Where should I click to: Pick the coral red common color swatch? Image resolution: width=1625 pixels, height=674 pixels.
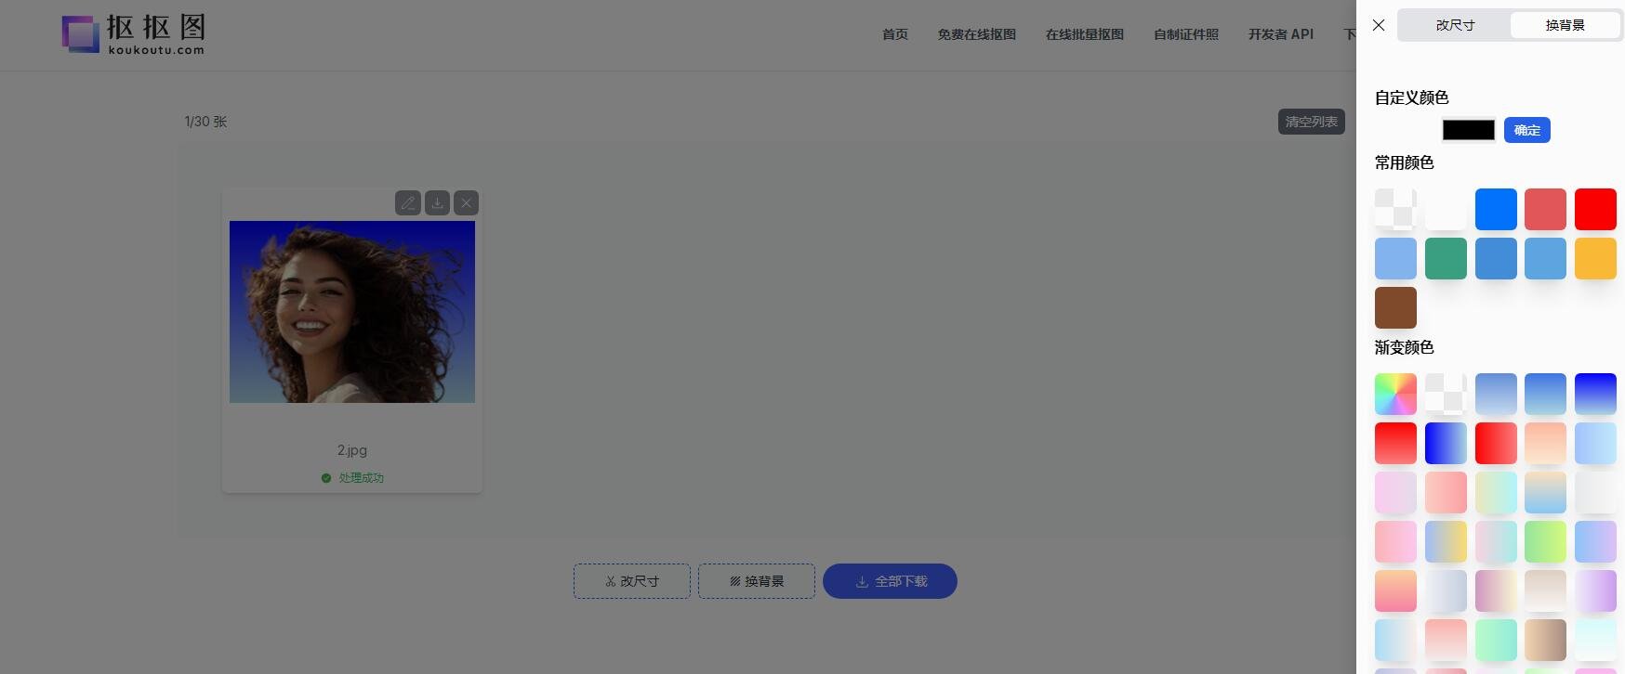pos(1545,209)
